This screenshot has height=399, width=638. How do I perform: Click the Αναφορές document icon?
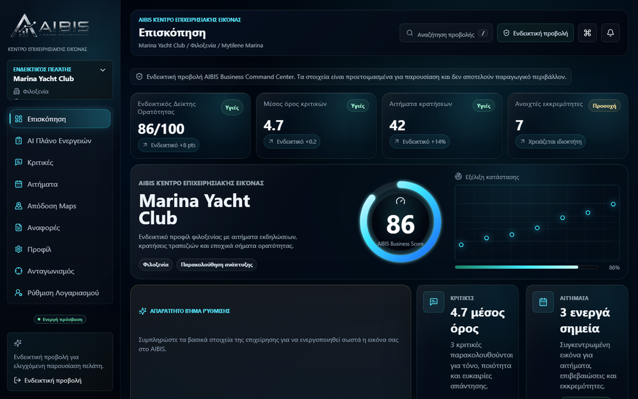coord(19,228)
